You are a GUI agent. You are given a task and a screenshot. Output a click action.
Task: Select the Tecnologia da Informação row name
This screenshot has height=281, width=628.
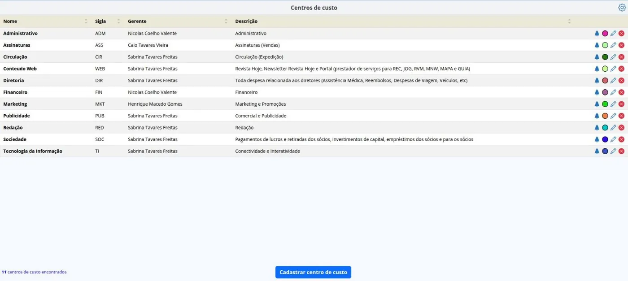(33, 151)
